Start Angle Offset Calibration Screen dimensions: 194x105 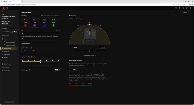coord(74,70)
